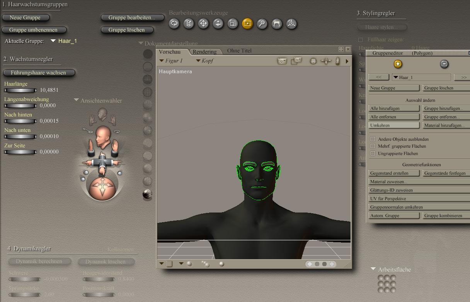Click the Haarlänge slider

tap(20, 90)
